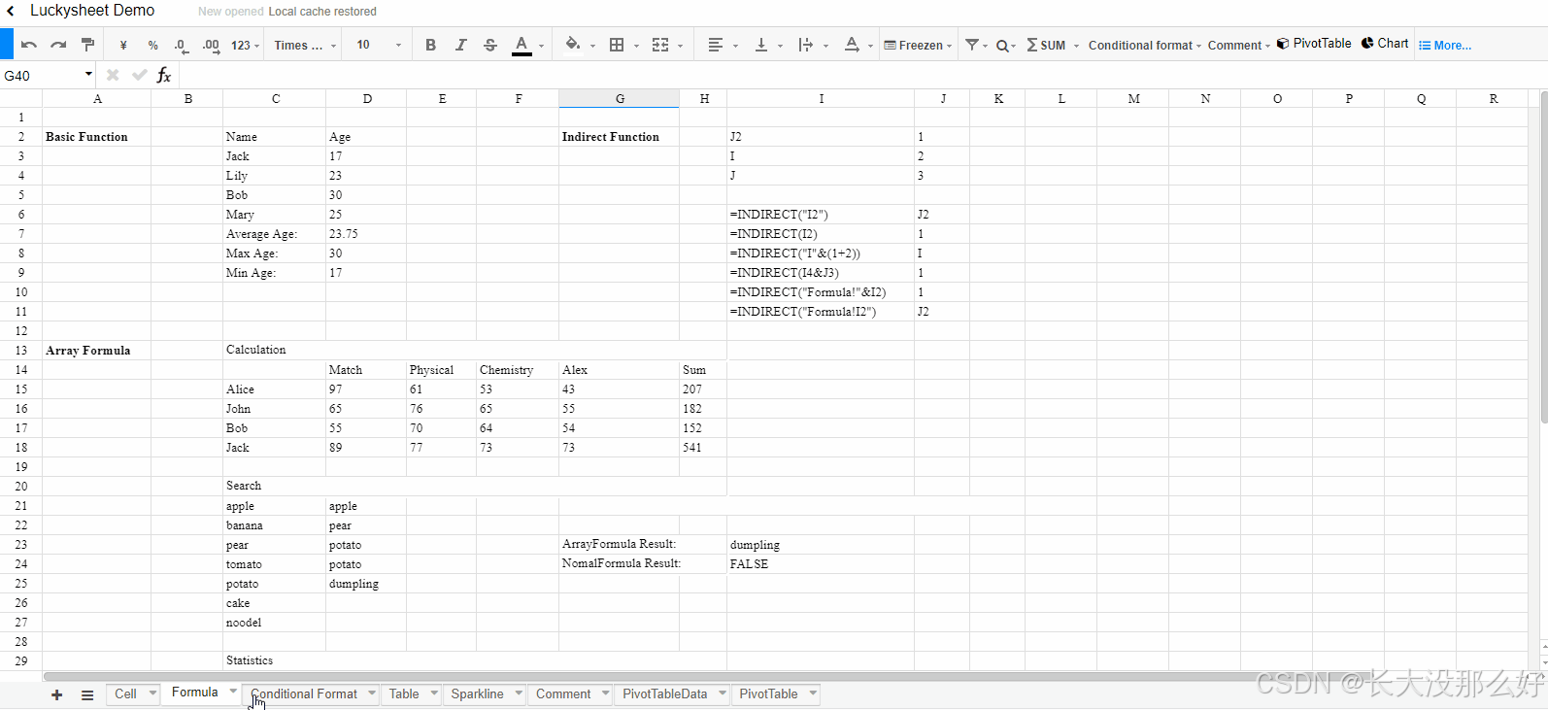Expand the text color palette arrow
This screenshot has width=1548, height=710.
tap(542, 46)
